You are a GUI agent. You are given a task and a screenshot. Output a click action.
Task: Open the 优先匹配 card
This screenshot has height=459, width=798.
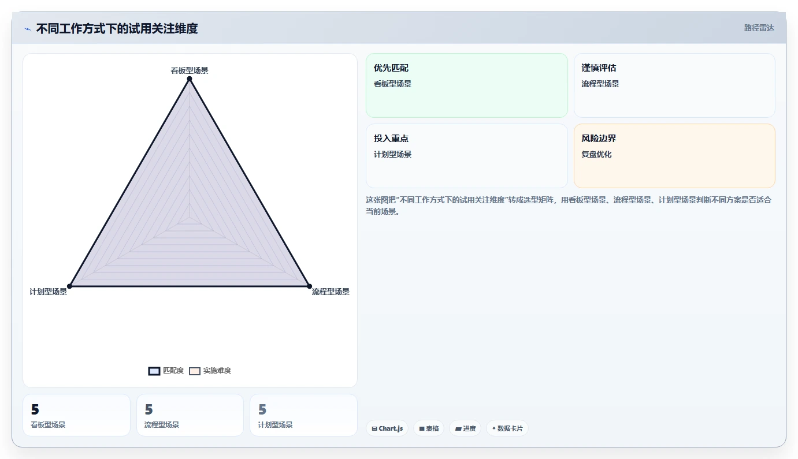click(x=467, y=85)
